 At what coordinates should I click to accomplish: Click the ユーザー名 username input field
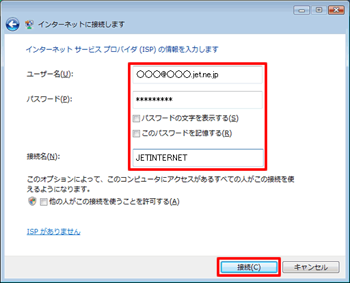pos(198,75)
